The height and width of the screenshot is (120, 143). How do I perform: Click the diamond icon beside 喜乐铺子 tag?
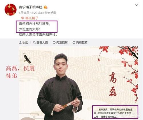pyautogui.click(x=22, y=18)
